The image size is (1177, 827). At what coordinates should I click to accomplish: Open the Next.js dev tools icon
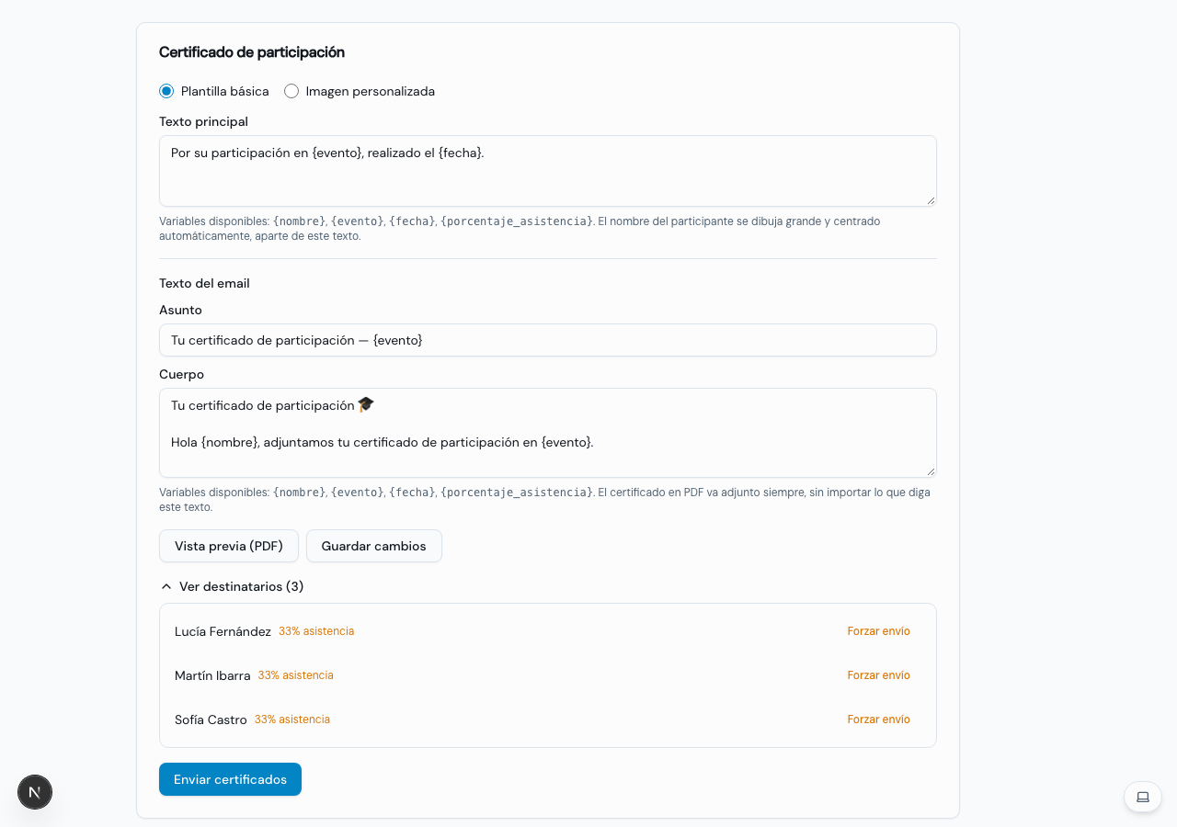[x=35, y=792]
